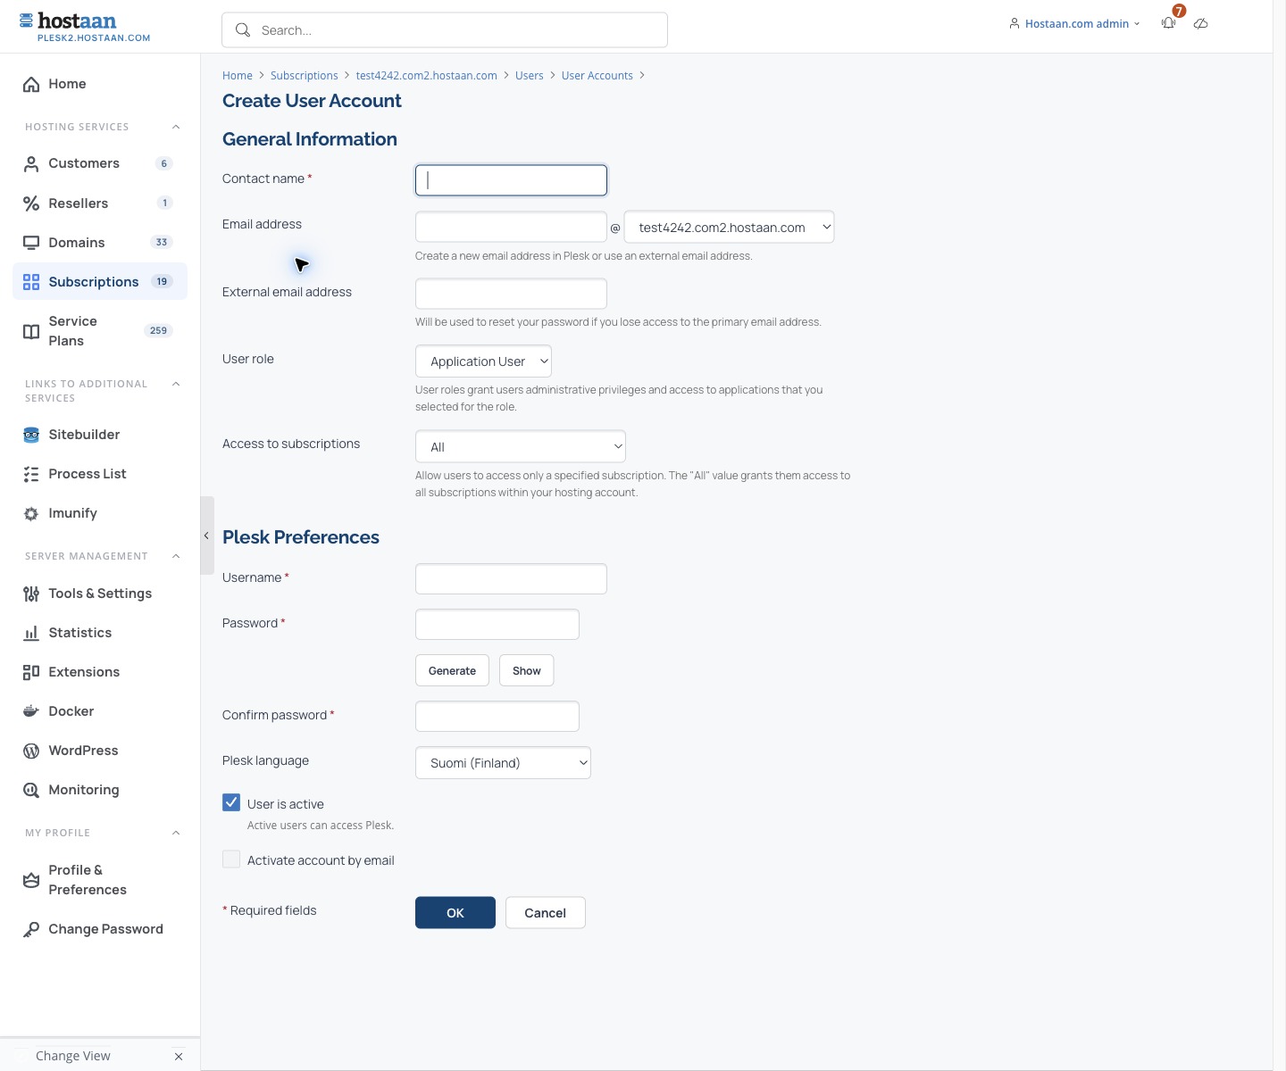Open Access to subscriptions dropdown
The width and height of the screenshot is (1286, 1071).
521,447
